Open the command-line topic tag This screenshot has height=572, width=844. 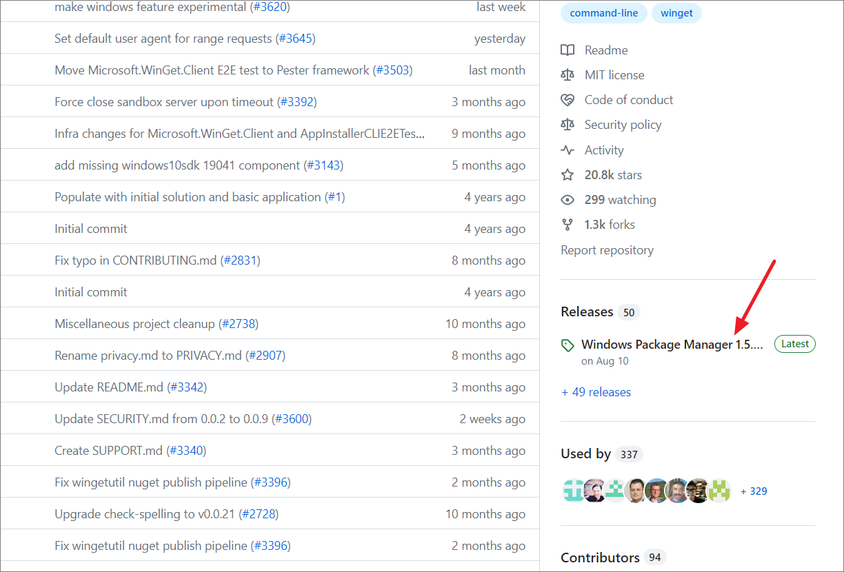pyautogui.click(x=604, y=13)
